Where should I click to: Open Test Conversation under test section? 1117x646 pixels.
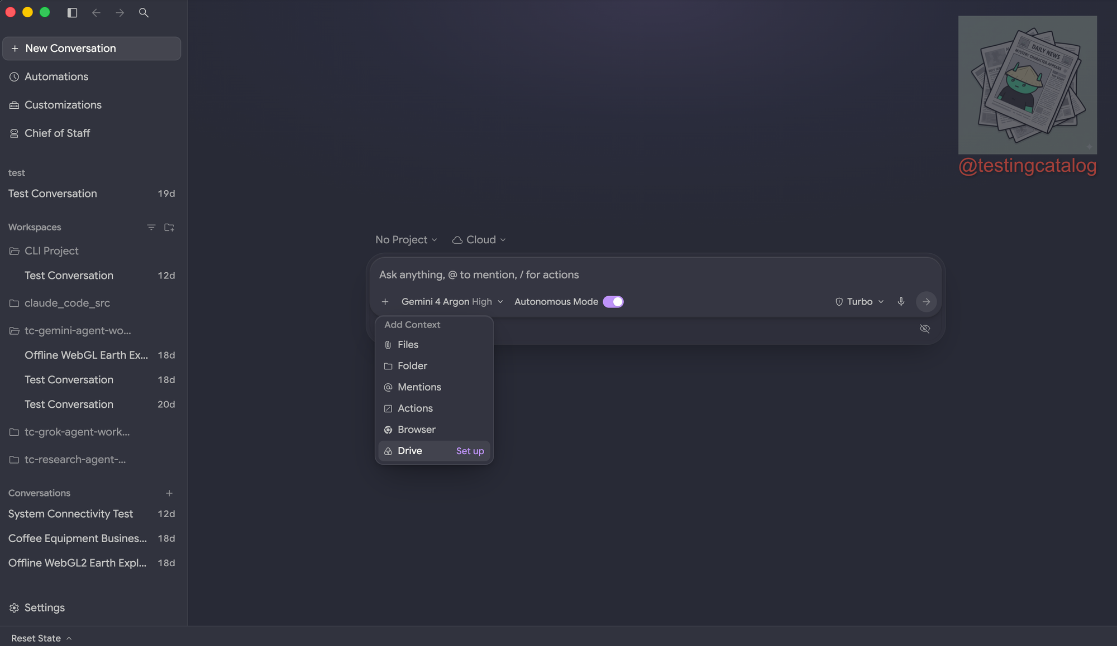tap(92, 194)
